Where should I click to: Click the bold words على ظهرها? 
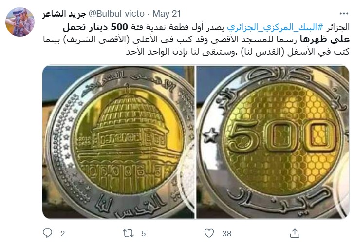tap(324, 39)
